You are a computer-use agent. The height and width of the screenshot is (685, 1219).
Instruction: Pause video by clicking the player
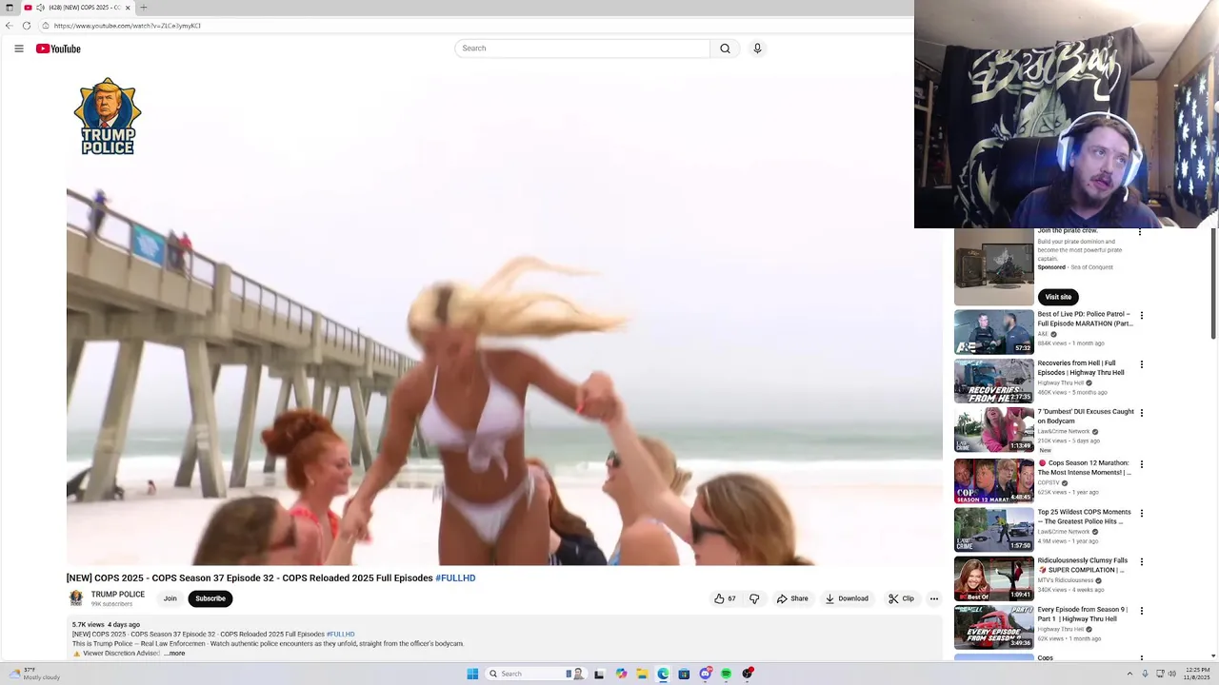pos(505,319)
